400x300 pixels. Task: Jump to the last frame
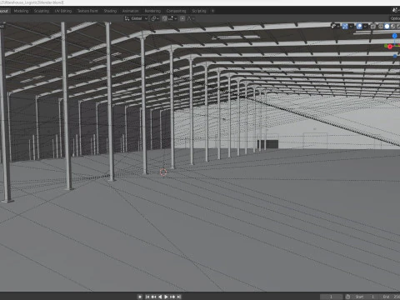pyautogui.click(x=178, y=297)
